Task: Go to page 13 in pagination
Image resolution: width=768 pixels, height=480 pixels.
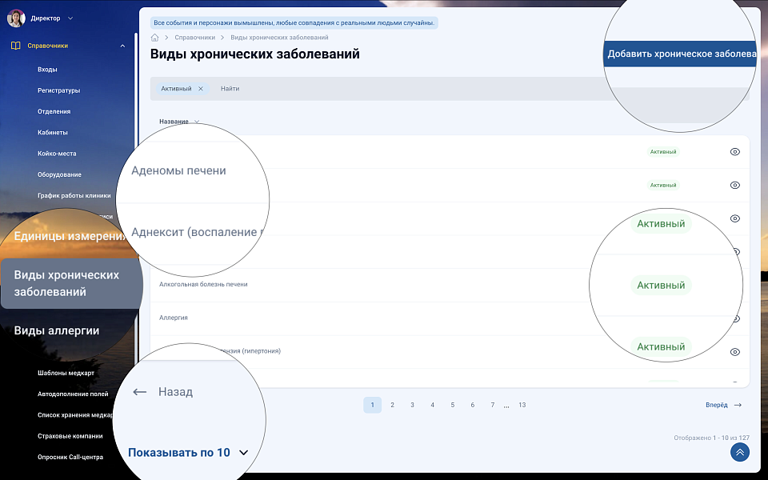Action: coord(522,405)
